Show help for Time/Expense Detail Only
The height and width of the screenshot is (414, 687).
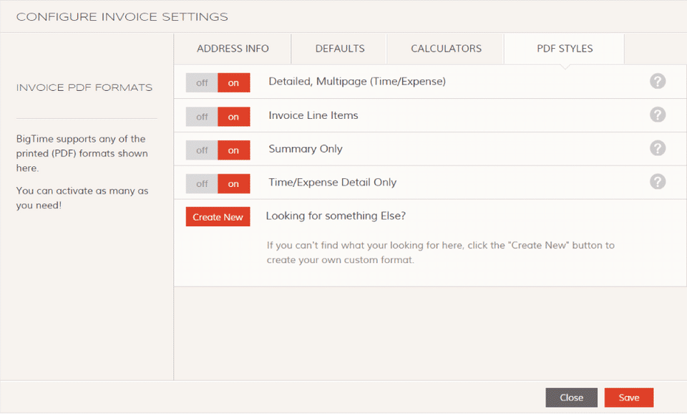pos(657,181)
